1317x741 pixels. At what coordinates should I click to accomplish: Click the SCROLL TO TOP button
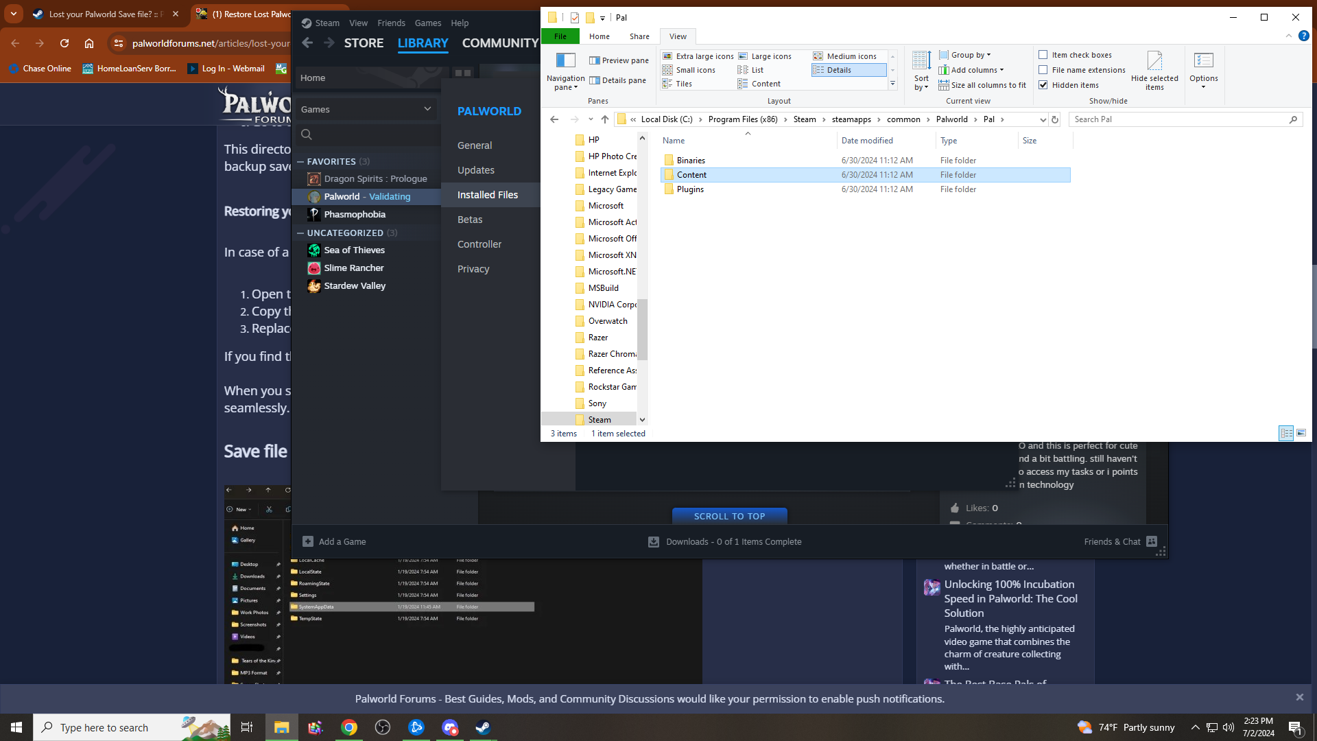[x=729, y=516]
